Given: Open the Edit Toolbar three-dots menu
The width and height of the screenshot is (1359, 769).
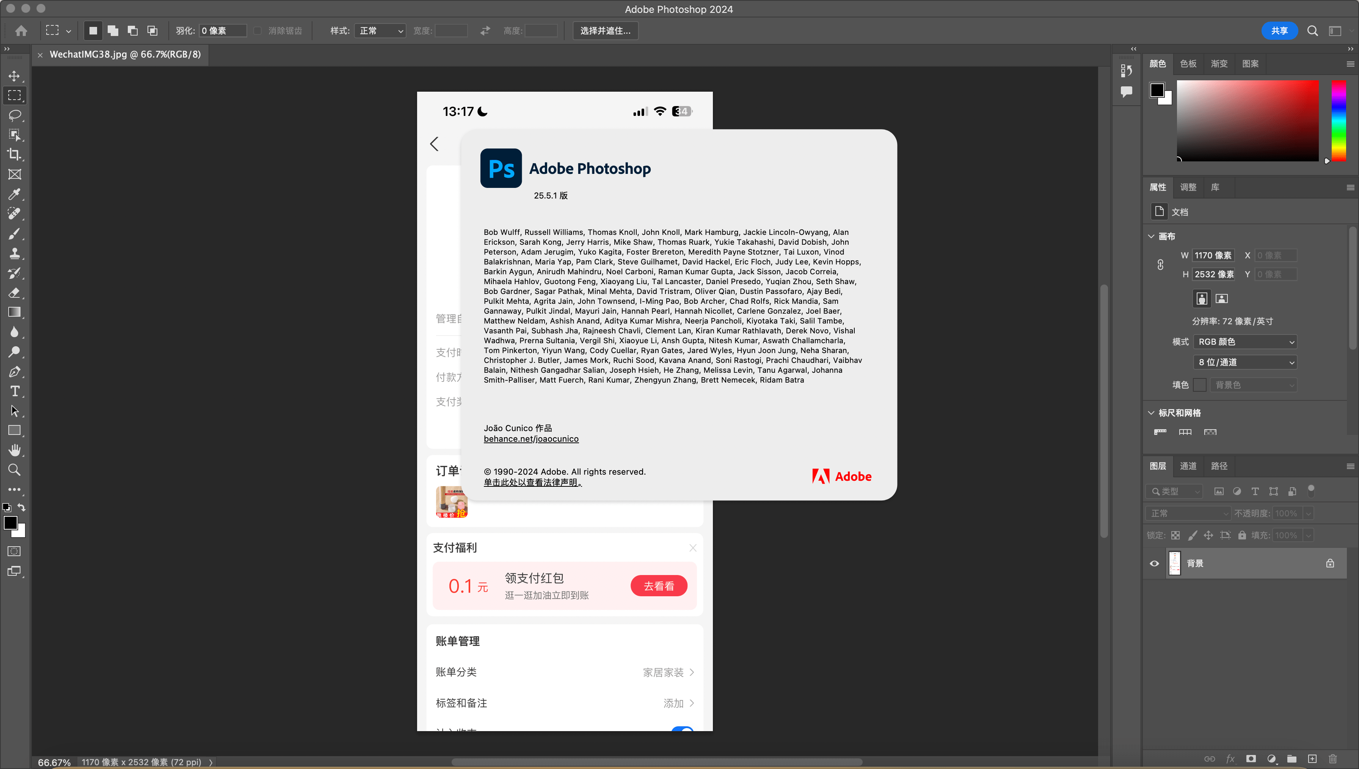Looking at the screenshot, I should click(x=14, y=489).
